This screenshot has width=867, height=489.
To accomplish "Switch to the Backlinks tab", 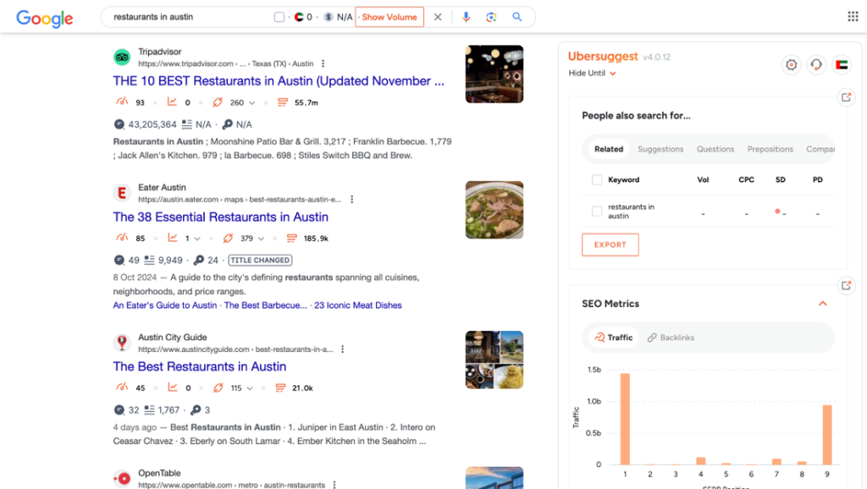I will (671, 338).
